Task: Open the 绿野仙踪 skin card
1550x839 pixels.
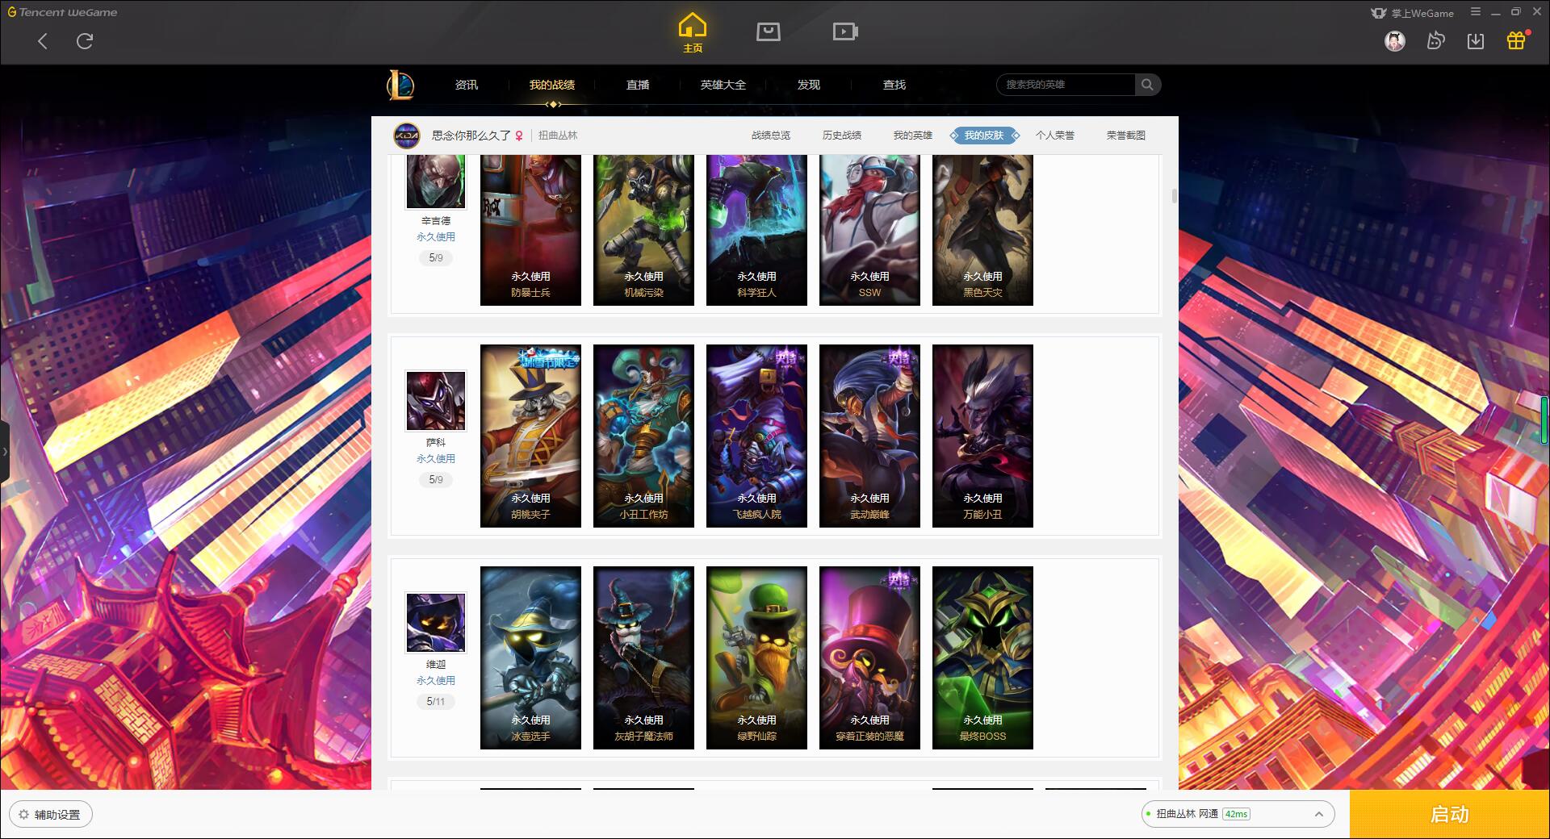Action: (x=756, y=657)
